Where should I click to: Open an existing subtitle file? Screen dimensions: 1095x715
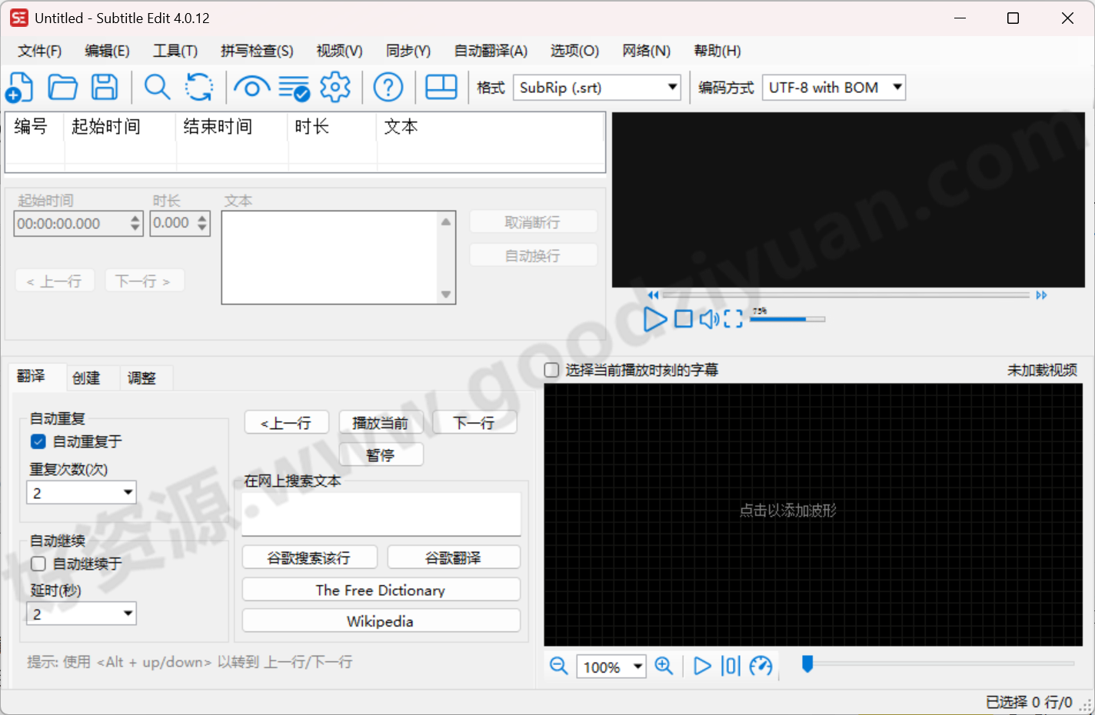tap(62, 87)
